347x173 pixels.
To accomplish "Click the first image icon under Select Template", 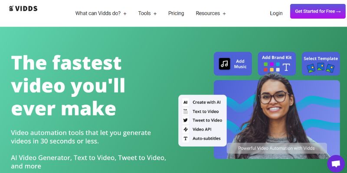I will pos(311,68).
